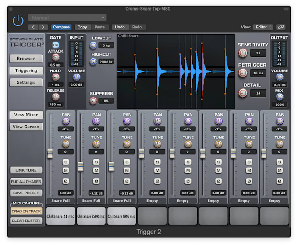This screenshot has height=246, width=298.
Task: Click Pan knob of eighth channel strip
Action: [x=280, y=121]
